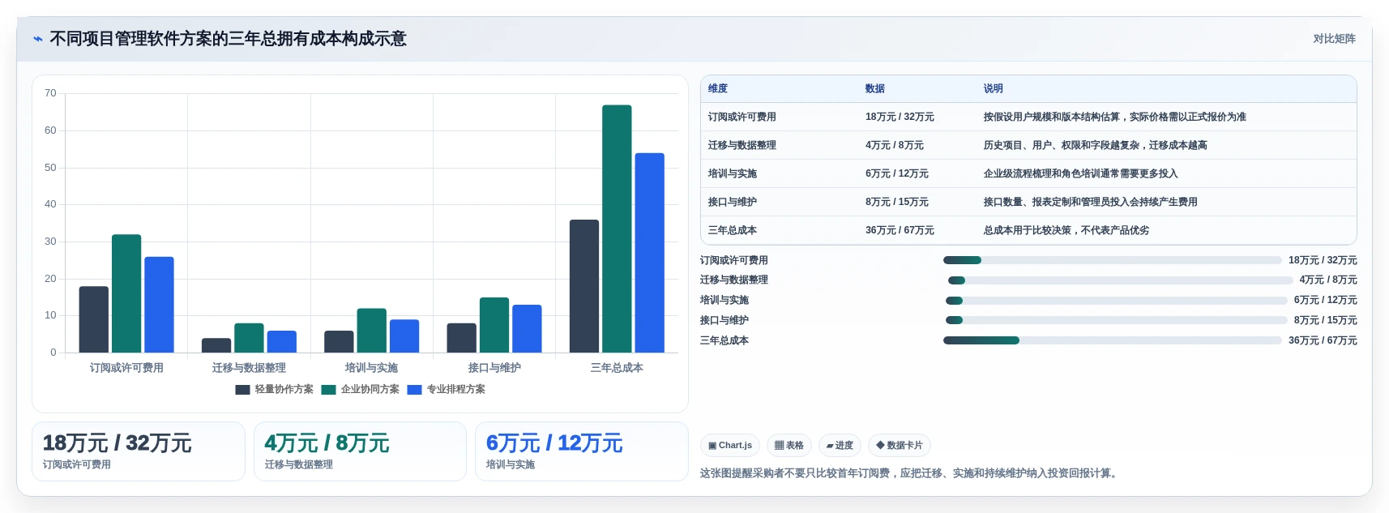Click the 培训与实施 table row label
Image resolution: width=1389 pixels, height=513 pixels.
click(733, 173)
